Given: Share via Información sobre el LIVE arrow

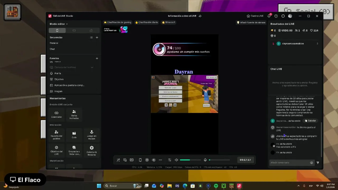Looking at the screenshot, I should click(200, 16).
